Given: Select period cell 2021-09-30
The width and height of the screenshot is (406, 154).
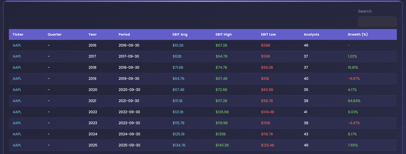Looking at the screenshot, I should pos(129,101).
